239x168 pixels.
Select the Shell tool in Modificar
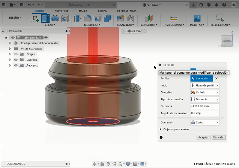pyautogui.click(x=98, y=18)
